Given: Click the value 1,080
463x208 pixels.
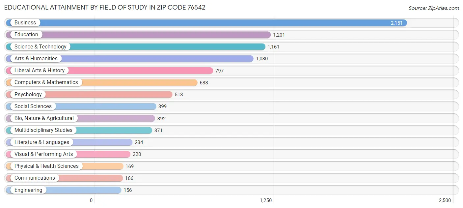Looking at the screenshot, I should click(262, 59).
